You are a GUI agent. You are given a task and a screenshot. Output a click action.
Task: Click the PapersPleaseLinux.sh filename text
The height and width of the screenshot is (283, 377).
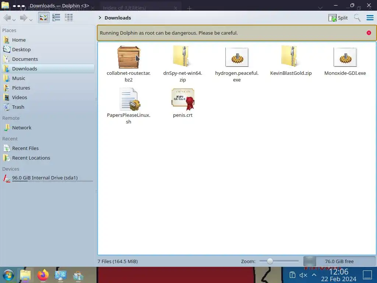coord(128,118)
